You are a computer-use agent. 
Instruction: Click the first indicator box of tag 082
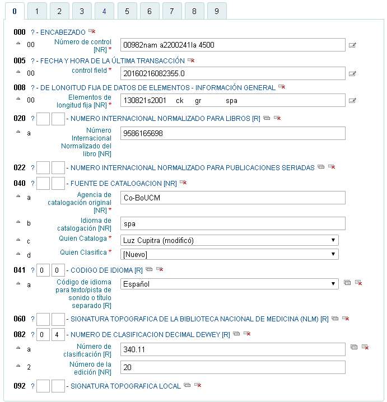(43, 335)
